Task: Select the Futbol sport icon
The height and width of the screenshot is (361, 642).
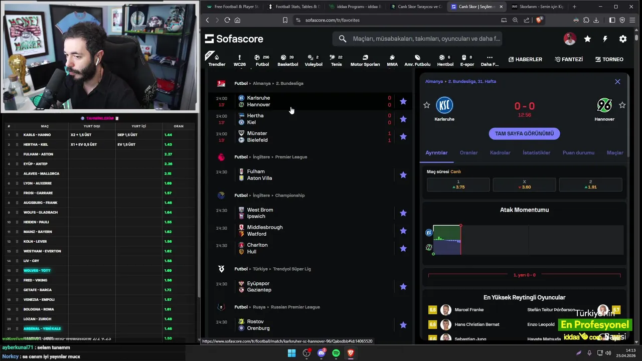Action: (x=262, y=60)
